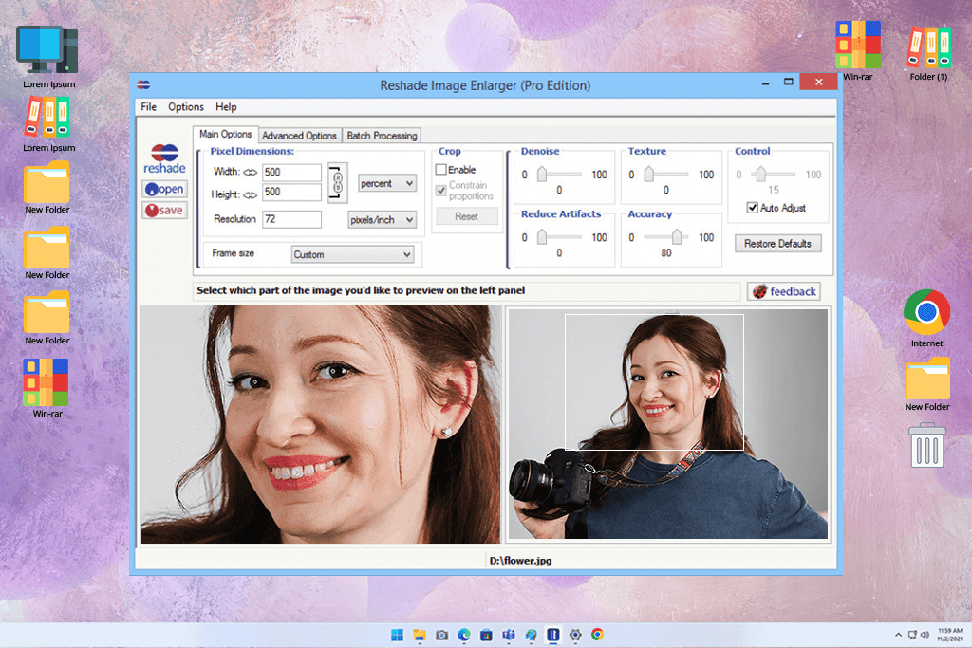The width and height of the screenshot is (972, 648).
Task: Open Microsoft Teams from the taskbar
Action: pyautogui.click(x=509, y=635)
